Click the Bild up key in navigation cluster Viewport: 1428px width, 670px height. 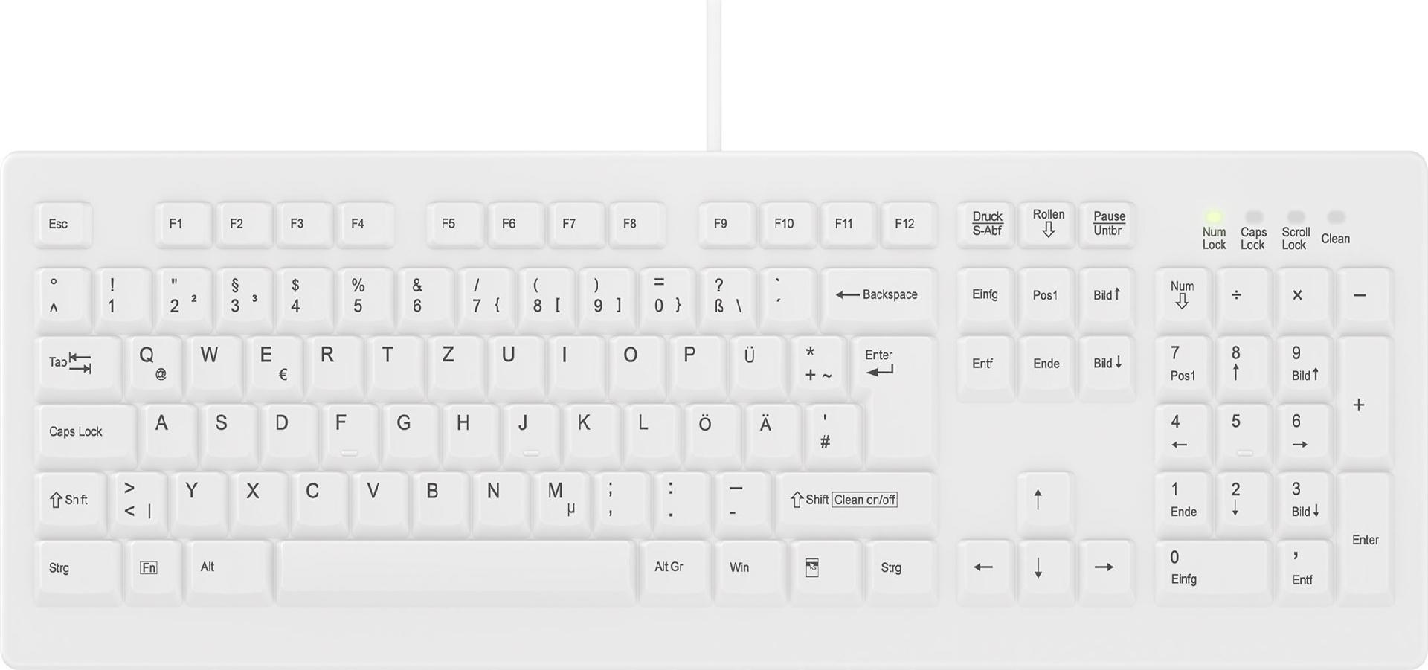point(1107,299)
